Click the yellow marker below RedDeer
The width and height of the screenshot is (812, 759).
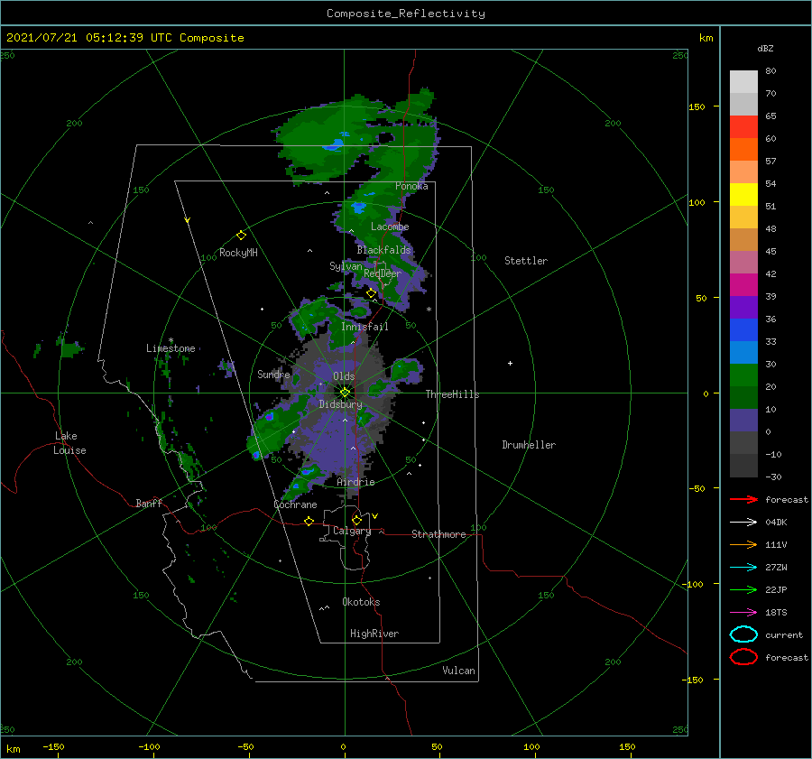[371, 293]
